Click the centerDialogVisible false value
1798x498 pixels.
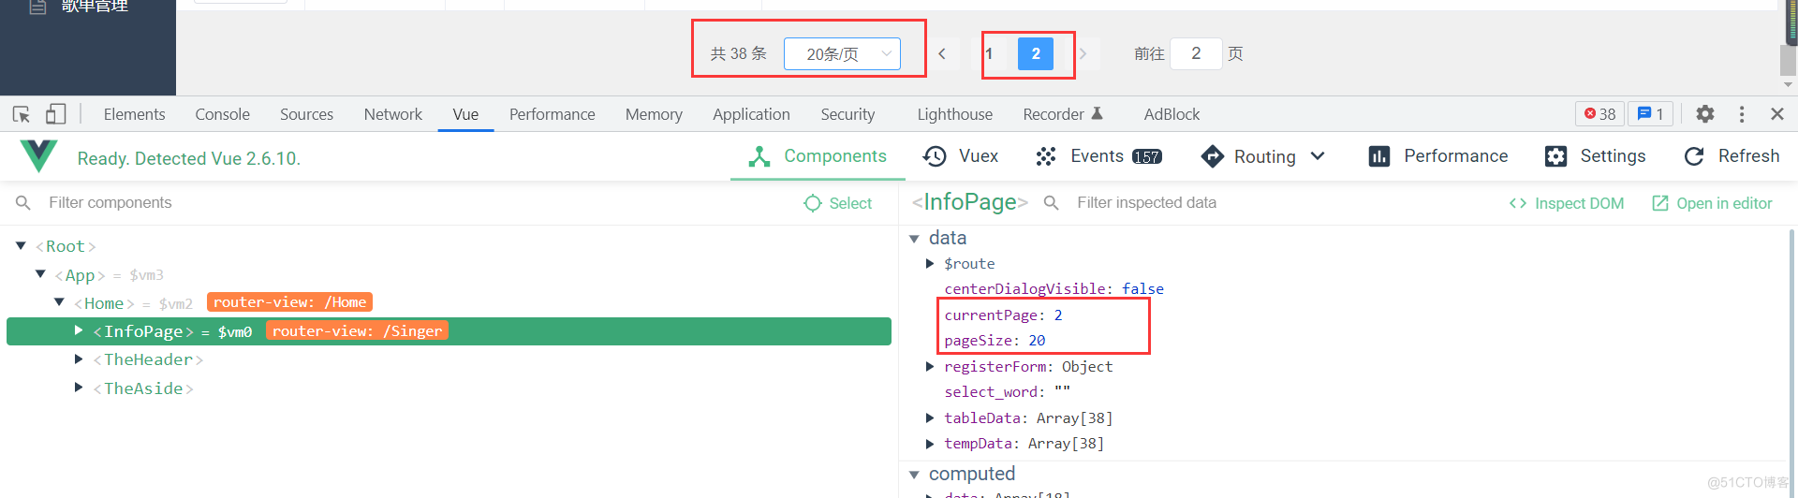point(1142,289)
